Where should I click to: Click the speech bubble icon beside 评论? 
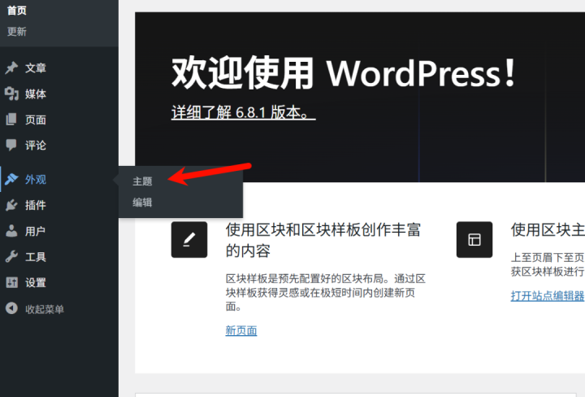(11, 145)
